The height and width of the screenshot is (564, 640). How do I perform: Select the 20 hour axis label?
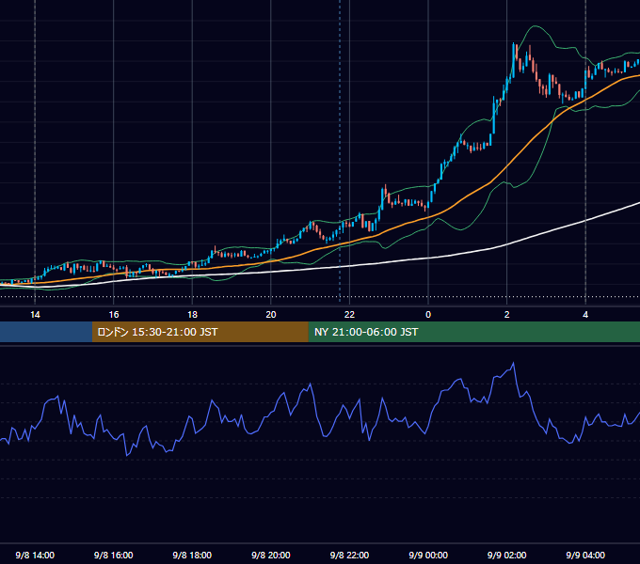point(271,315)
